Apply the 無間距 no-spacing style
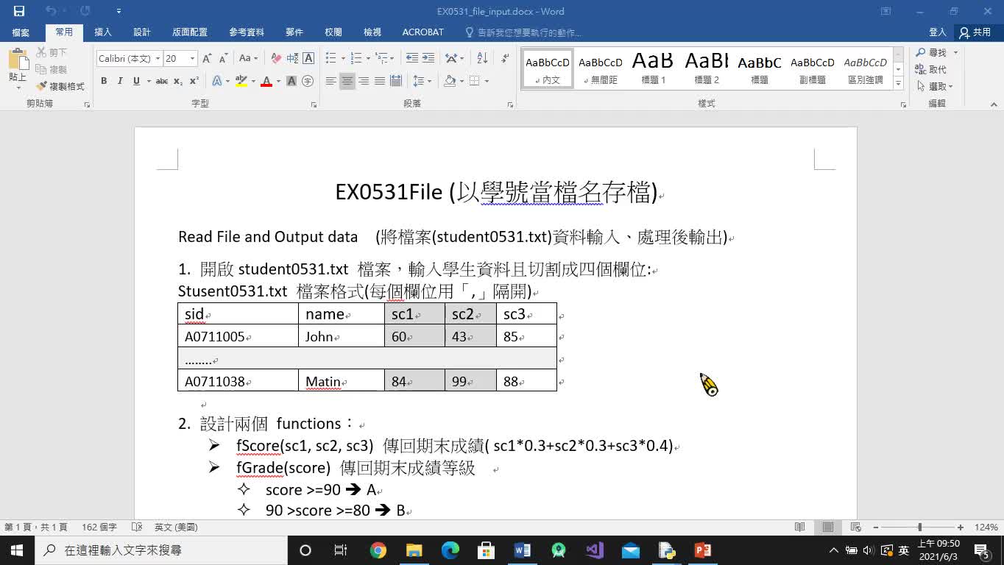This screenshot has width=1004, height=565. (601, 68)
